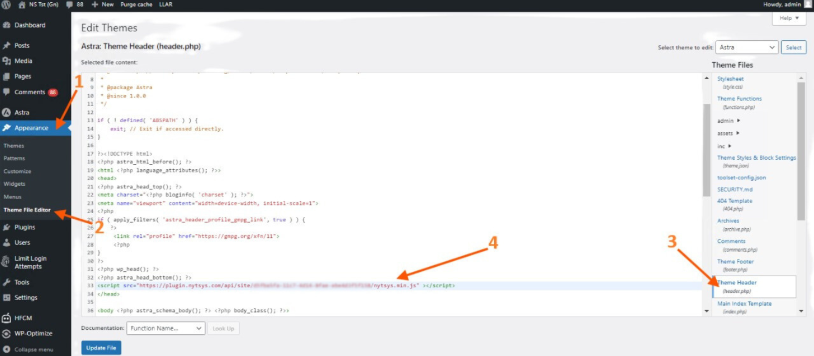Click the Theme Files list scrollbar thumb
Image resolution: width=814 pixels, height=356 pixels.
[x=802, y=151]
